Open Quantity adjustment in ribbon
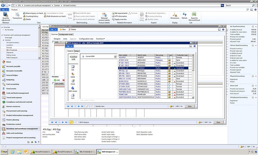 (6, 17)
